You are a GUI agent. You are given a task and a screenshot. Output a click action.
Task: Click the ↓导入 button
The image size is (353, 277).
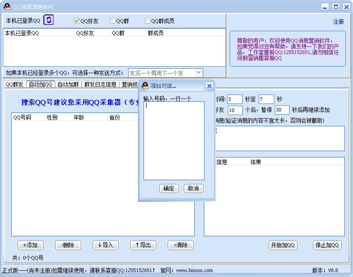coord(105,245)
